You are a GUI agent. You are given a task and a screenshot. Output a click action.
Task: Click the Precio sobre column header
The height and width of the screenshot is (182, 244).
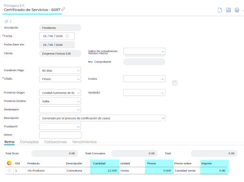pos(183,163)
